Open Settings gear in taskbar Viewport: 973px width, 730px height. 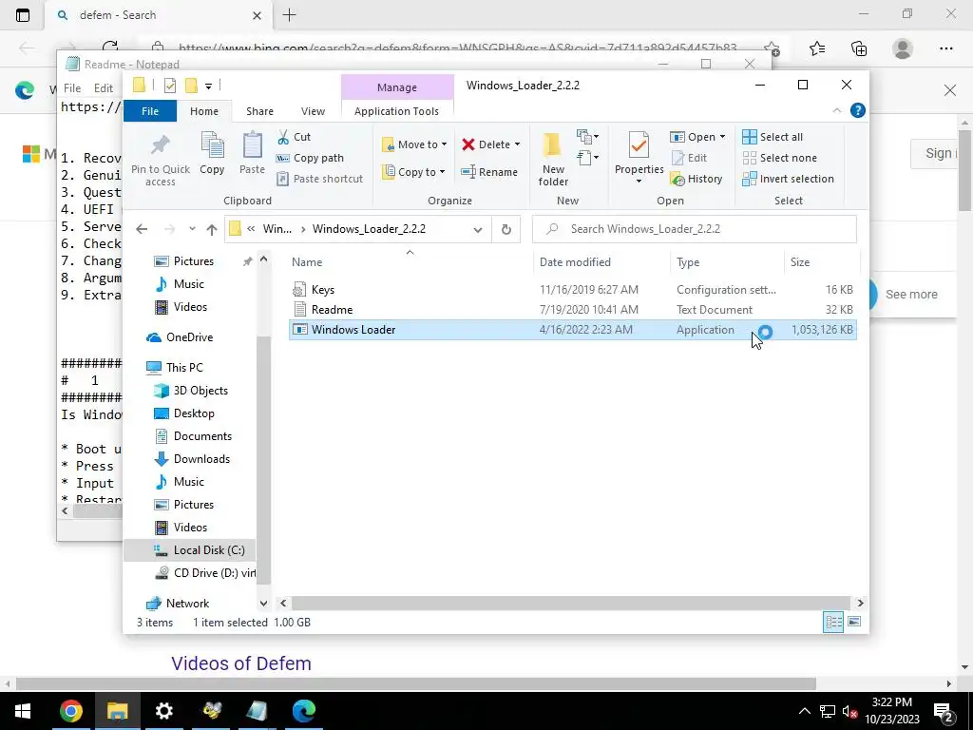coord(163,711)
